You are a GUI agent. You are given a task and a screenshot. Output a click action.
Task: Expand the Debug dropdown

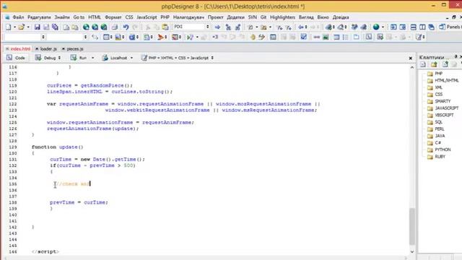coord(59,58)
